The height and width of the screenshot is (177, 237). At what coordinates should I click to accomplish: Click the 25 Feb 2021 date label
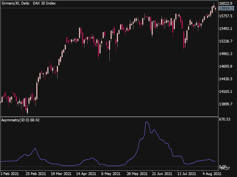click(36, 174)
